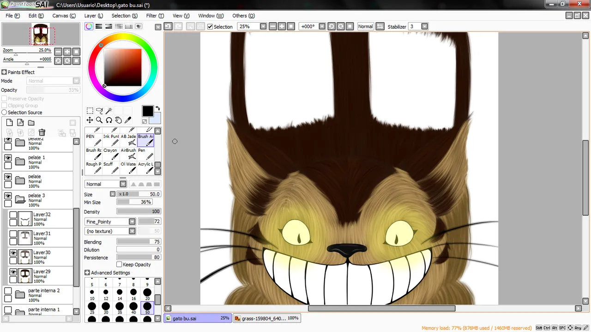The width and height of the screenshot is (591, 332).
Task: Select the Lasso tool
Action: pos(99,111)
